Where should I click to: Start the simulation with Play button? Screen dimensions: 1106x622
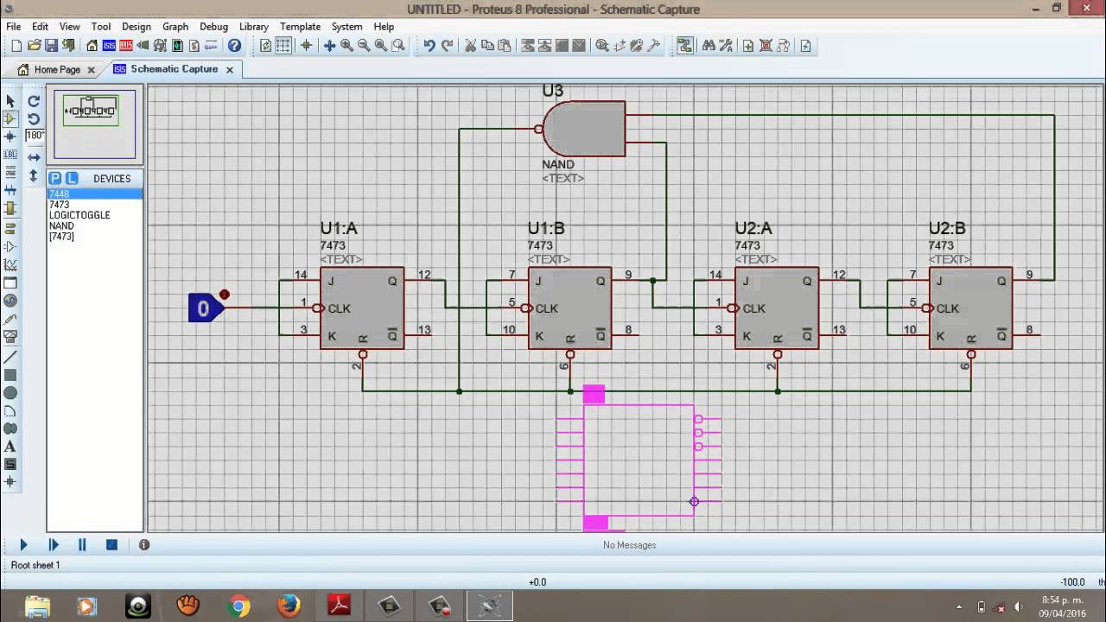coord(23,545)
